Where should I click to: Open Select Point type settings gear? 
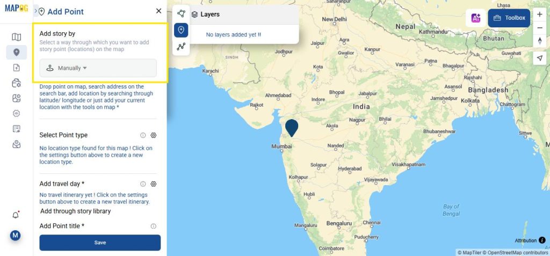coord(153,135)
